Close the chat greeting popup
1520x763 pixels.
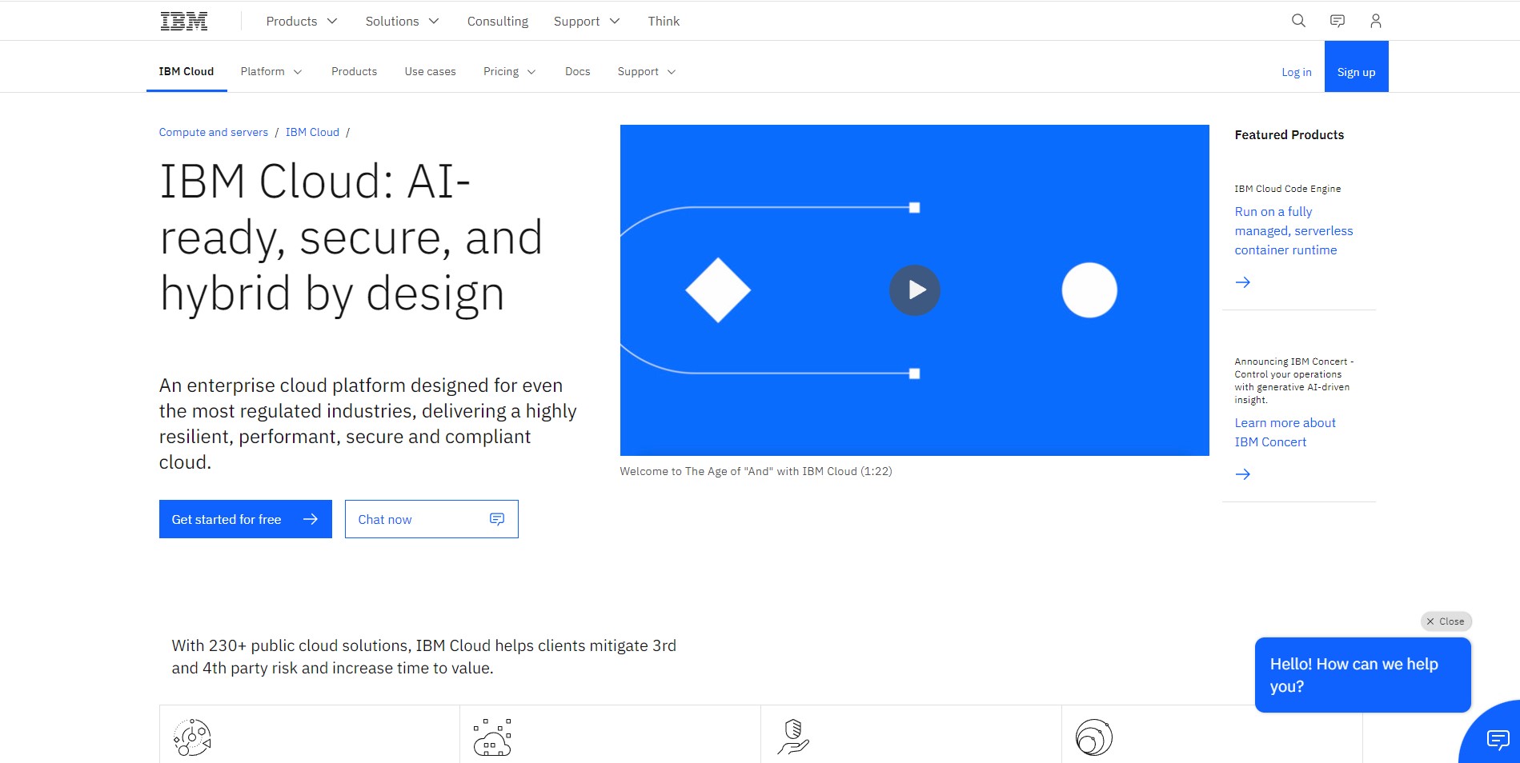point(1446,621)
